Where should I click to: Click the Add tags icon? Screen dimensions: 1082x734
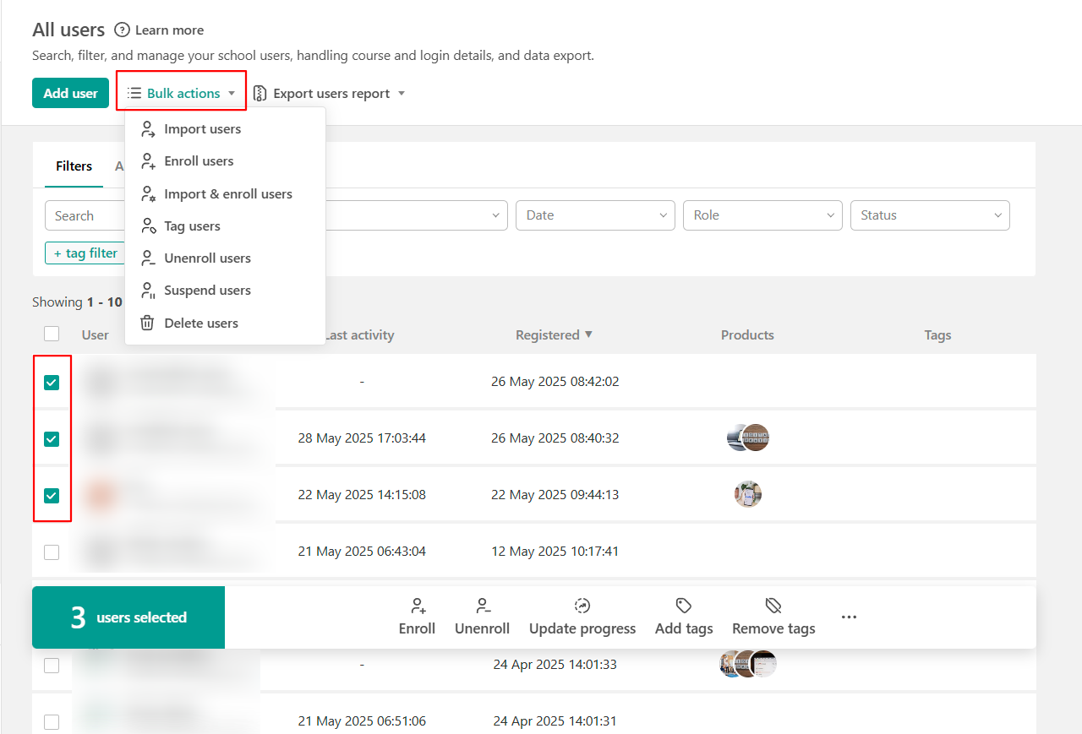tap(684, 606)
